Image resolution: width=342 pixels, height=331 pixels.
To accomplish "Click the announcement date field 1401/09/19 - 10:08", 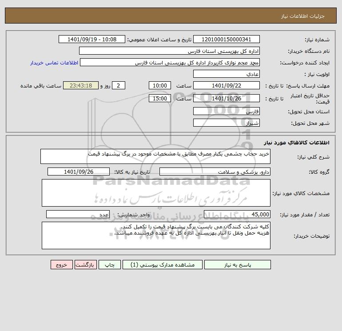I will [x=92, y=39].
